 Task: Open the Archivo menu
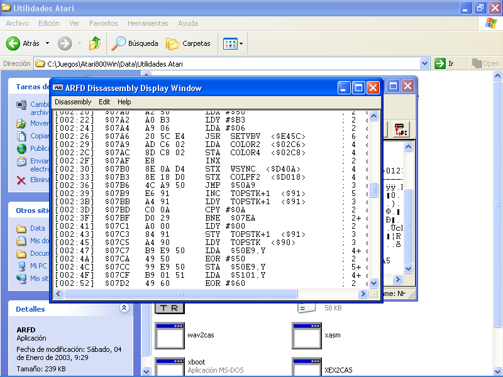point(17,23)
